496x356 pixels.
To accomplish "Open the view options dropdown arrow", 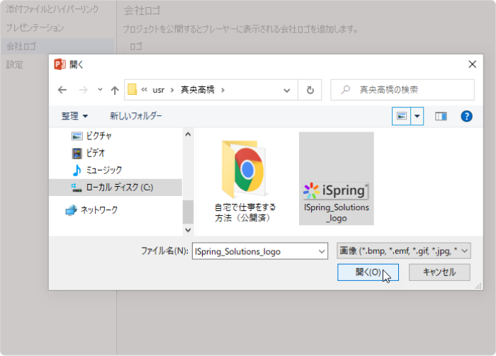I will [417, 116].
